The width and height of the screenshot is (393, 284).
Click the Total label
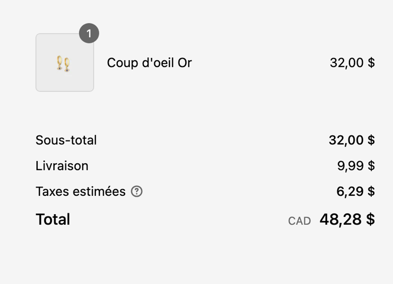pos(52,219)
